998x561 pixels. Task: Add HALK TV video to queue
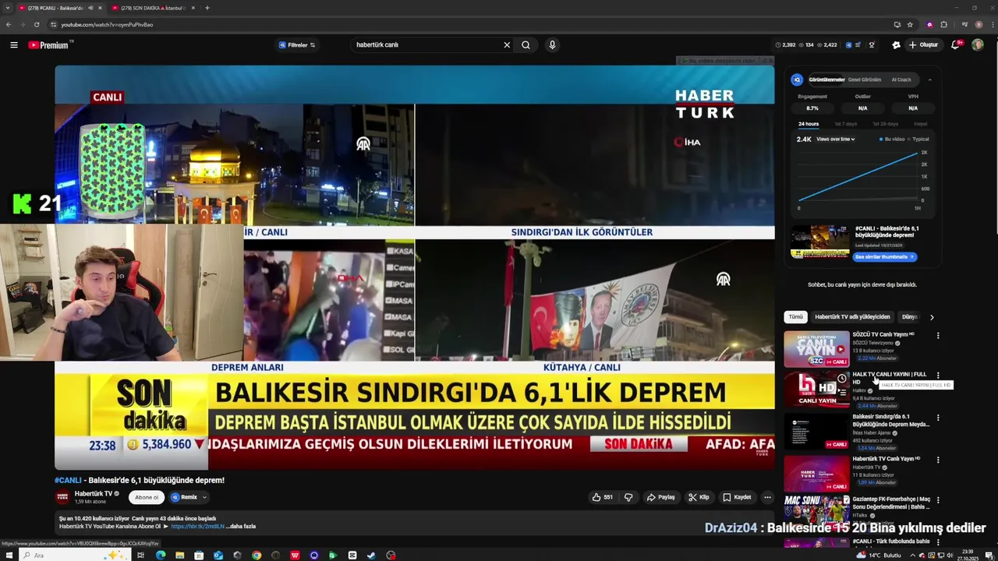(842, 393)
